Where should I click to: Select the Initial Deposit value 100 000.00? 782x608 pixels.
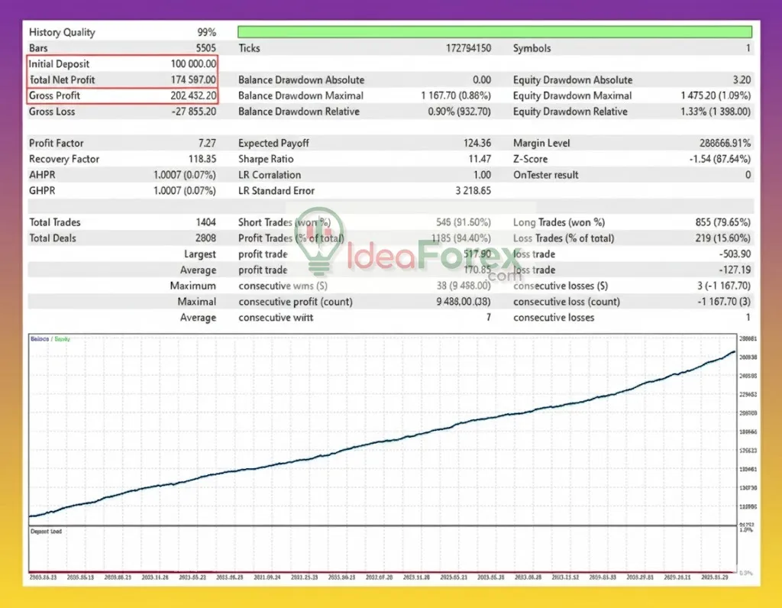pos(188,64)
